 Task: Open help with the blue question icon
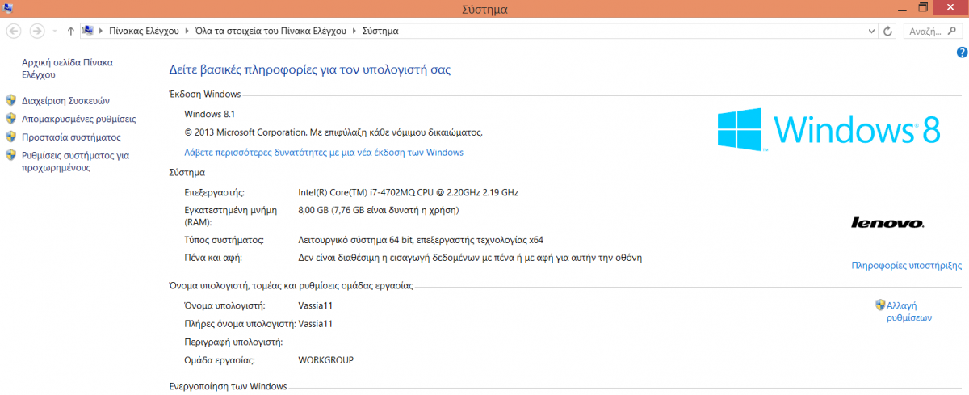961,53
